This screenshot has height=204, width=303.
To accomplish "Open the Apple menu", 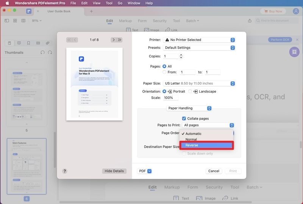I will pos(7,3).
